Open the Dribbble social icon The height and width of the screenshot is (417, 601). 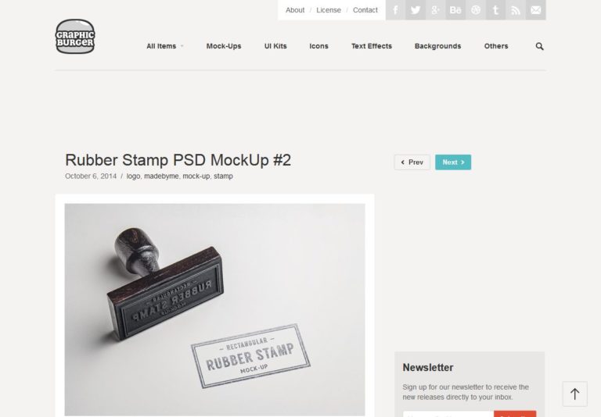pos(476,10)
